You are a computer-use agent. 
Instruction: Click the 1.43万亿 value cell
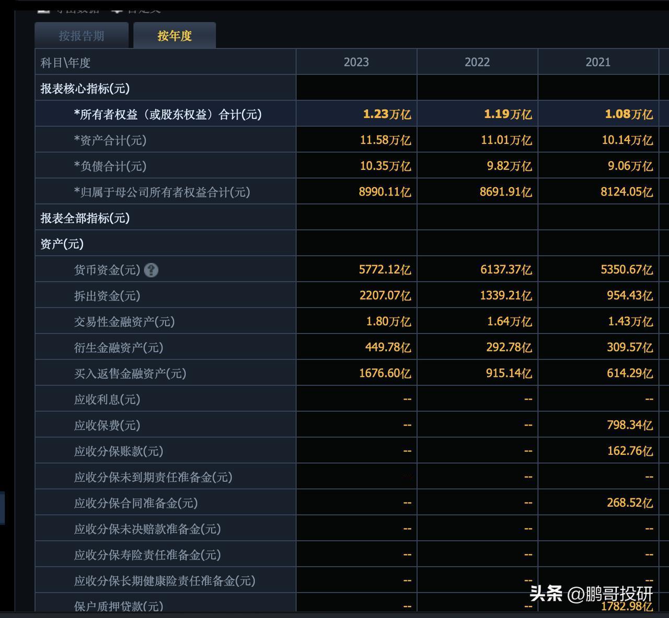click(x=630, y=322)
